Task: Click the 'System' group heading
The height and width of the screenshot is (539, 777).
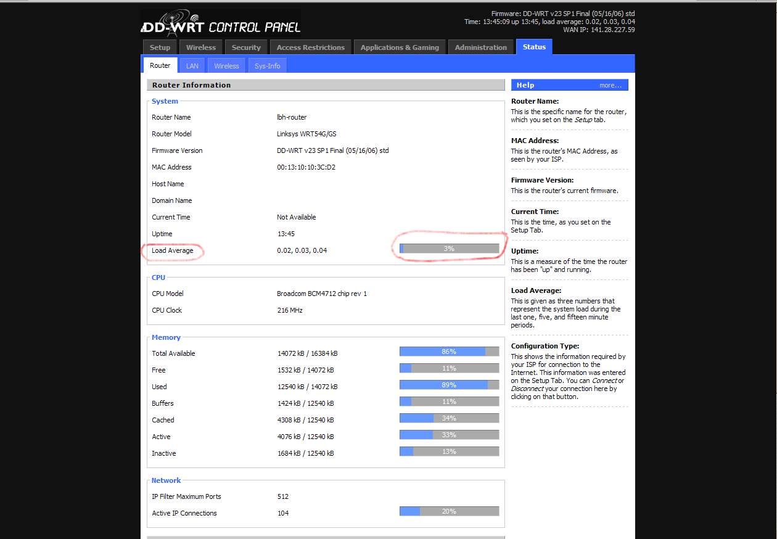Action: pos(165,101)
